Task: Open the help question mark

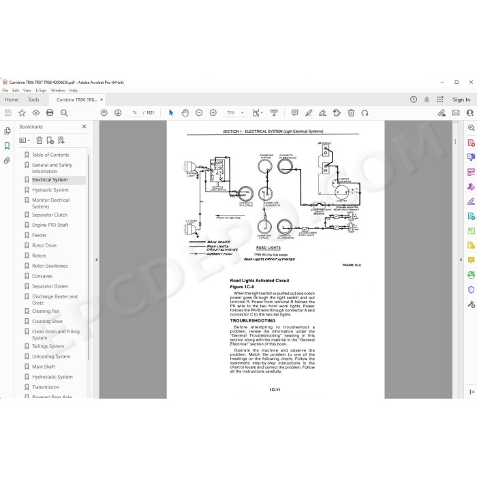Action: pyautogui.click(x=414, y=99)
